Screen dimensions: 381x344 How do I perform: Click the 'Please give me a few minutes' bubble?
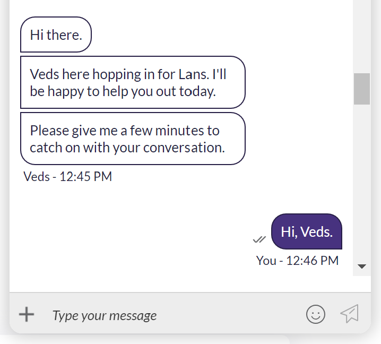coord(132,139)
